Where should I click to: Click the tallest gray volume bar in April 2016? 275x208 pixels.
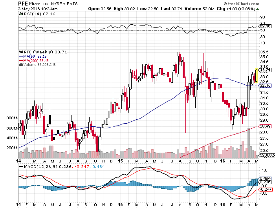pos(249,143)
